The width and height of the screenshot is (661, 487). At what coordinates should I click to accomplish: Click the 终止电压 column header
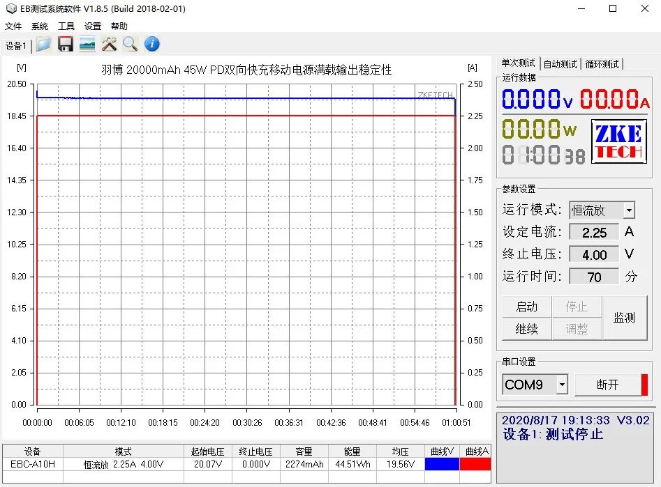[256, 451]
